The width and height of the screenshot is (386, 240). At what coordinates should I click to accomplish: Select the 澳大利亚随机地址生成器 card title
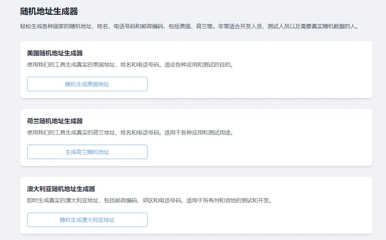61,189
